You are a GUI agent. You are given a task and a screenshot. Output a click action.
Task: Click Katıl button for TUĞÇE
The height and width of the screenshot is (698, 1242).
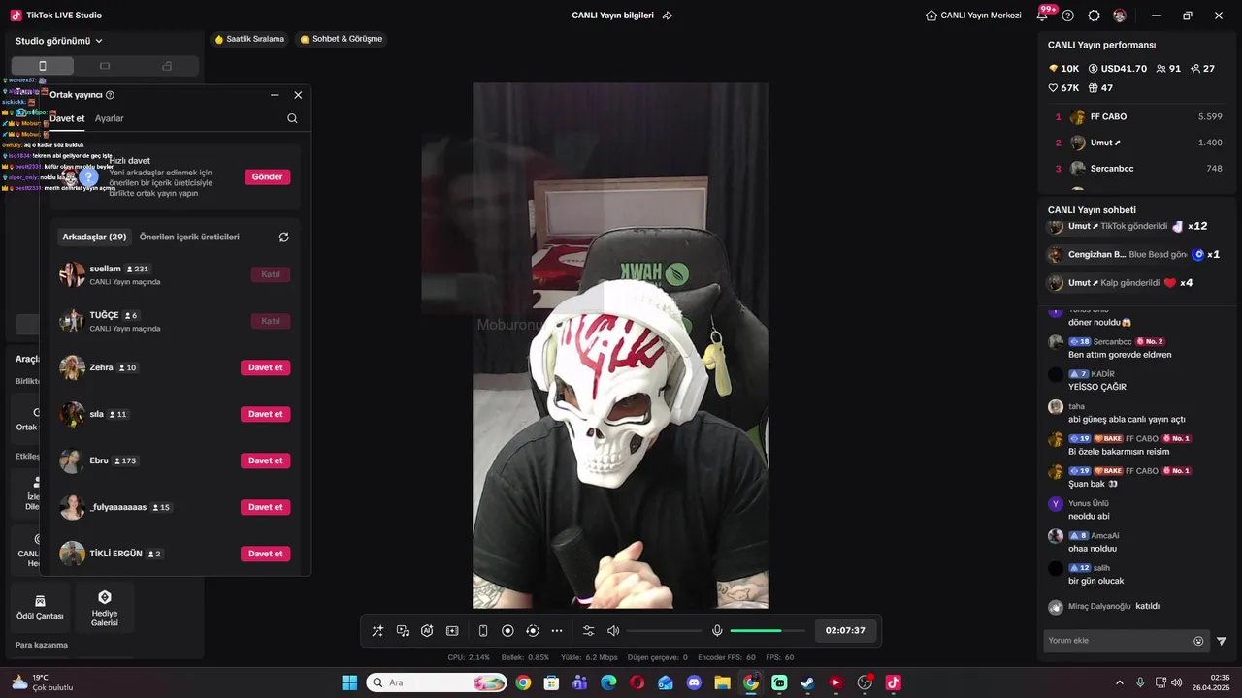click(x=271, y=321)
